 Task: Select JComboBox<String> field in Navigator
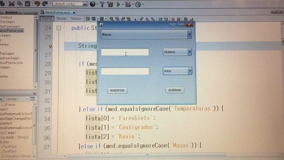[16, 156]
